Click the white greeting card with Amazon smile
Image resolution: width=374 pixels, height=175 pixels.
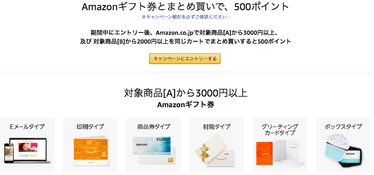click(289, 152)
